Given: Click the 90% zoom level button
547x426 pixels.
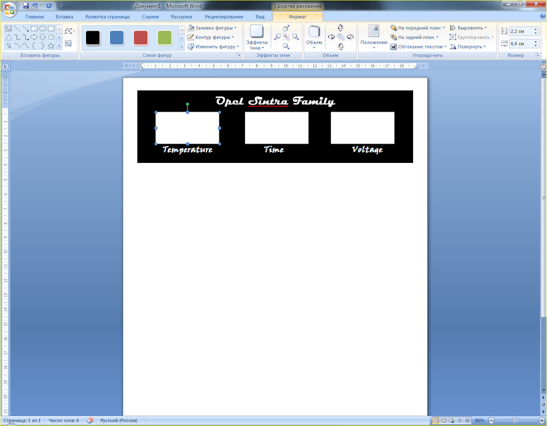Looking at the screenshot, I should [479, 420].
